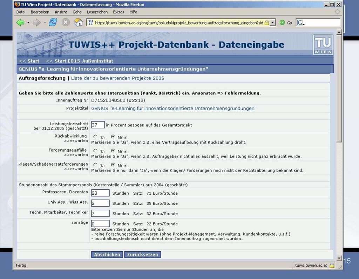The image size is (359, 279).
Task: Minimize the Firefox window
Action: click(326, 4)
